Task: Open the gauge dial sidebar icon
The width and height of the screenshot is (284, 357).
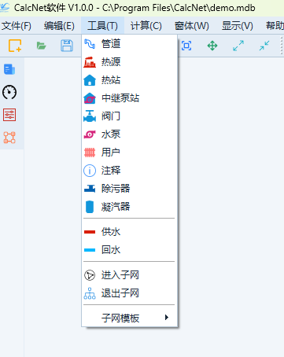Action: (9, 92)
